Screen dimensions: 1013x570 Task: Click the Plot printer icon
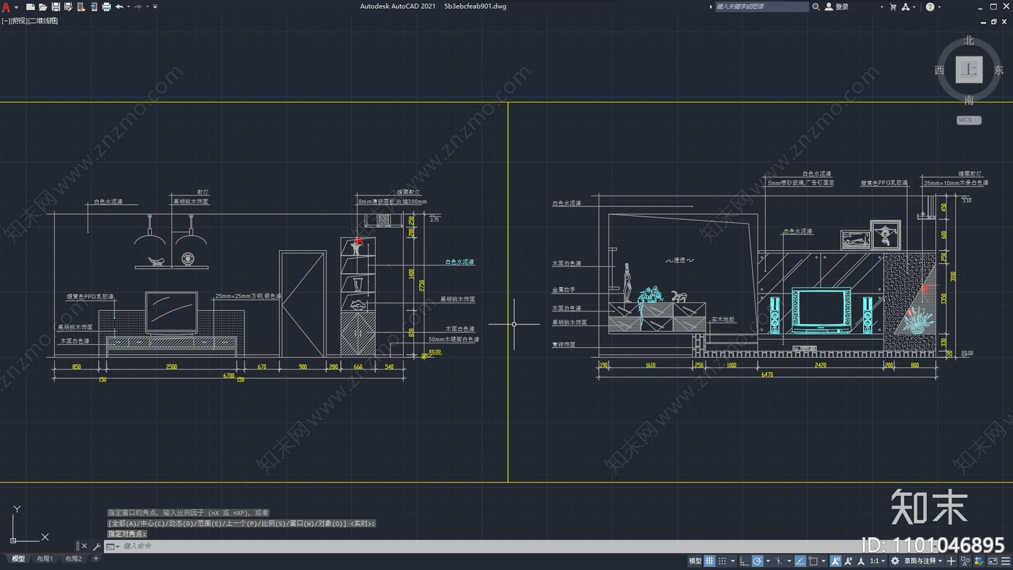106,7
